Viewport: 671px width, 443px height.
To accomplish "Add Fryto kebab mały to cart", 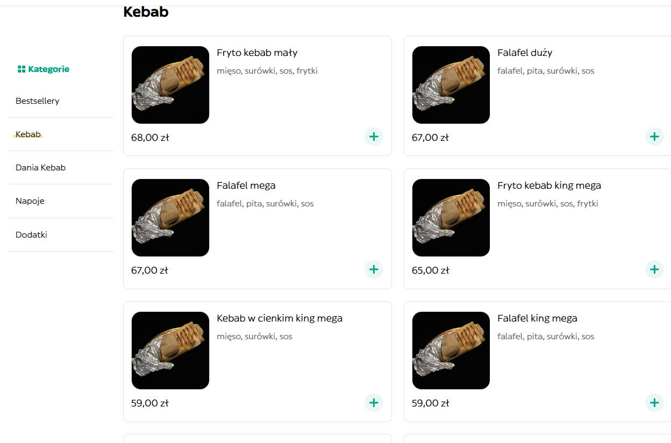I will coord(374,137).
